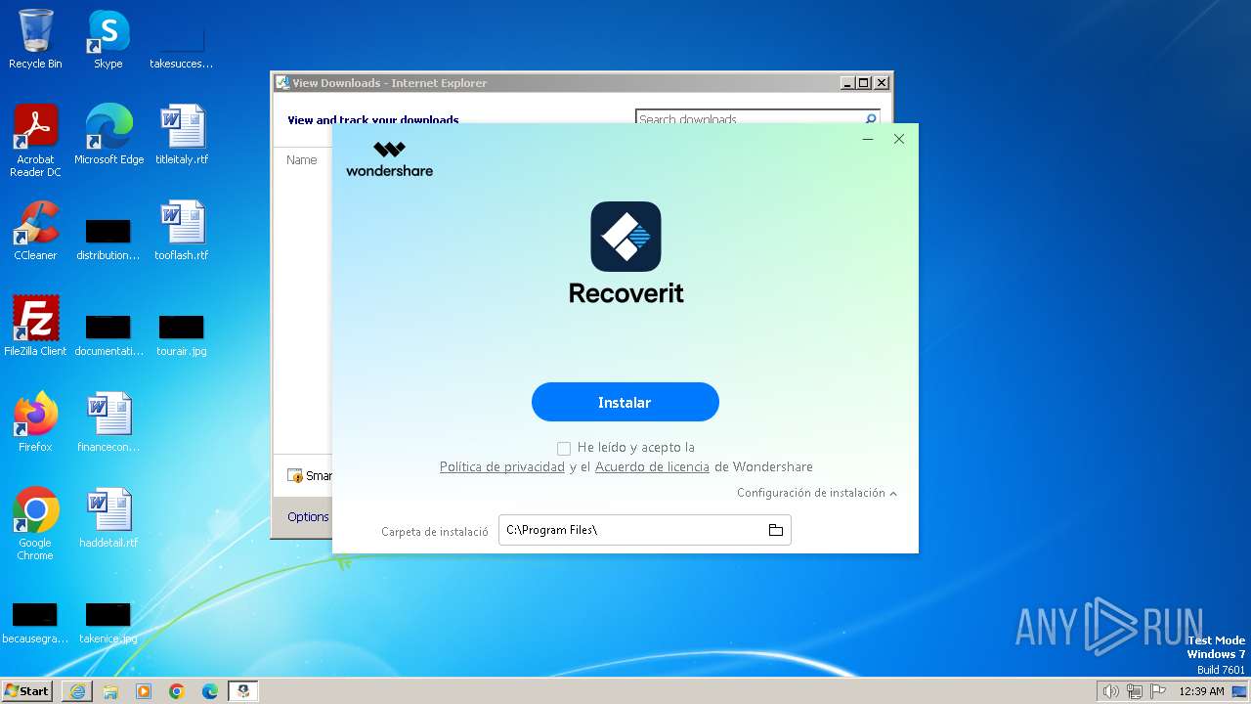Click the volume speaker tray icon
1251x704 pixels.
pos(1111,691)
